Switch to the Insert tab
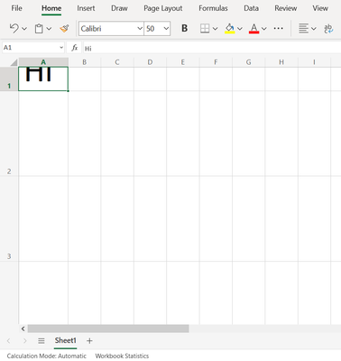Screen dimensions: 341x361 pos(86,8)
